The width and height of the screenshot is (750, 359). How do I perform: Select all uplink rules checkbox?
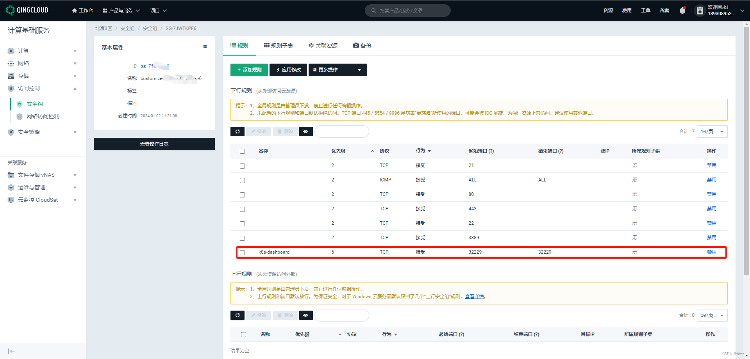pos(243,335)
